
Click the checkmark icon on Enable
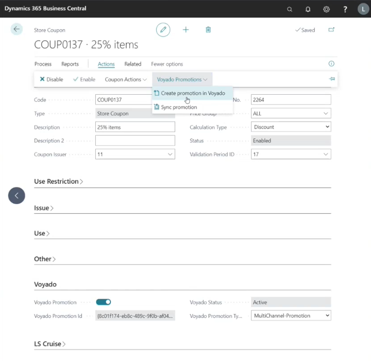76,79
